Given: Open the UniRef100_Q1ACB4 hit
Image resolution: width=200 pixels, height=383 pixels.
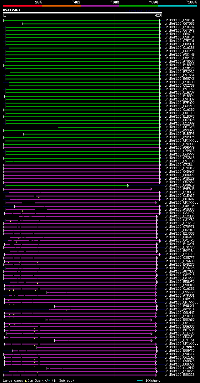Looking at the screenshot, I should (179, 27).
